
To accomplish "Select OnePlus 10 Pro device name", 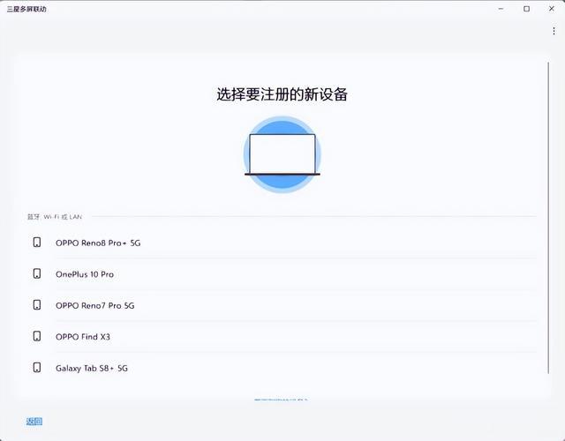I will pos(85,274).
